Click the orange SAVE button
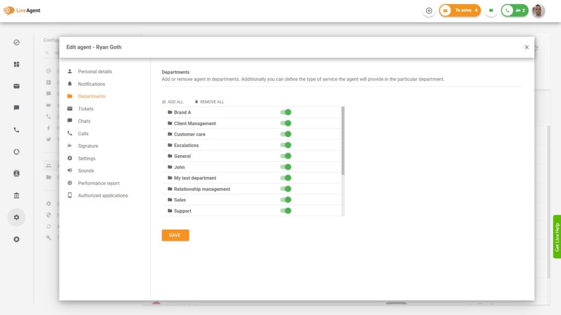This screenshot has height=315, width=561. point(175,235)
